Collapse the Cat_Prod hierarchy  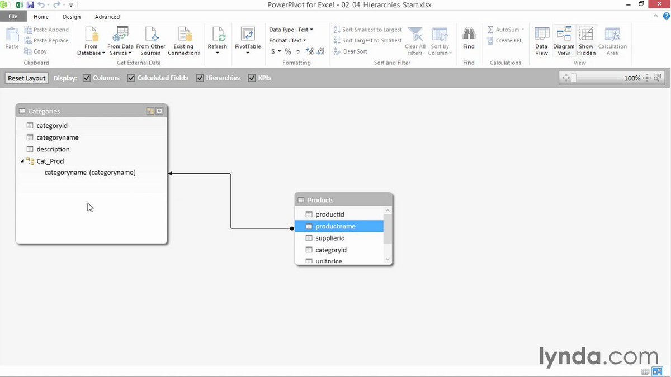pos(22,161)
